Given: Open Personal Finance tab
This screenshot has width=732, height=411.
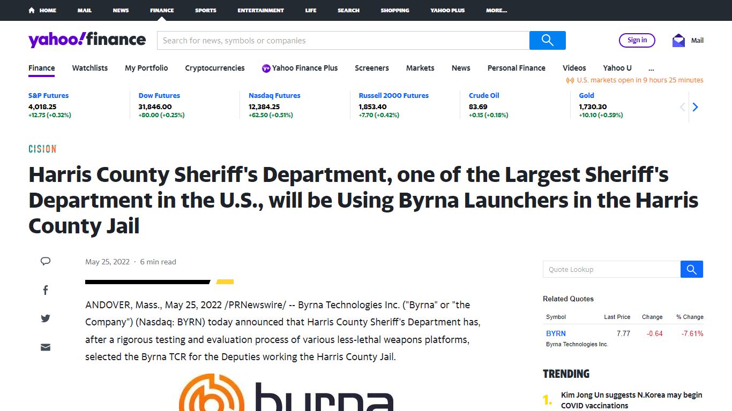Looking at the screenshot, I should click(516, 68).
